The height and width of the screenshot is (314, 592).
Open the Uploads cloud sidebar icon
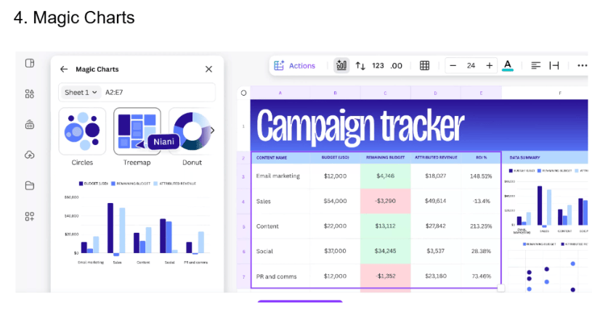tap(30, 155)
